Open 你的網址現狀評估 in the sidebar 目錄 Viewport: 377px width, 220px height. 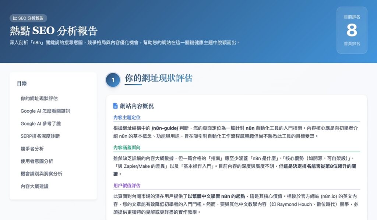coord(39,99)
